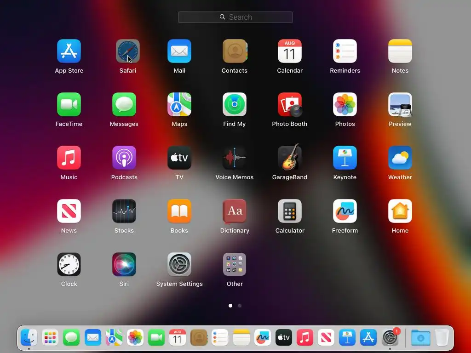This screenshot has width=471, height=353.
Task: Open the Podcasts app
Action: pyautogui.click(x=124, y=158)
